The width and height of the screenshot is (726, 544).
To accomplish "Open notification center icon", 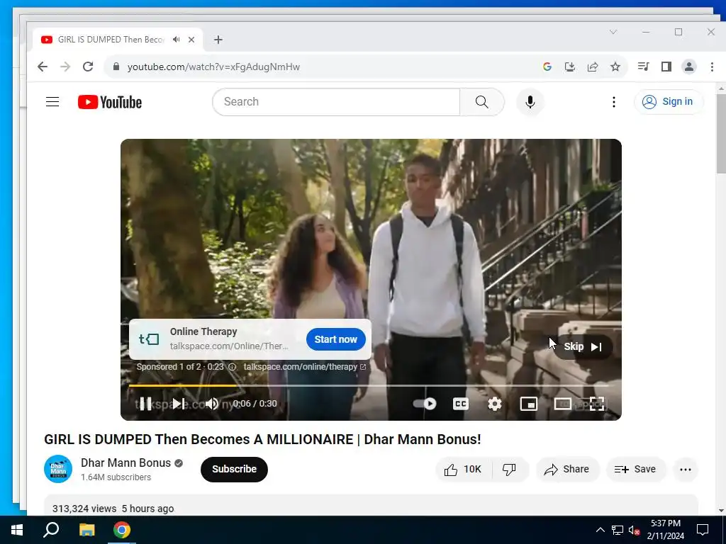I will point(703,530).
